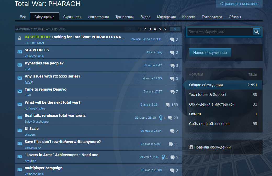Screen dimensions: 272x176
Task: Open Правила обсуждений link
Action: point(212,147)
